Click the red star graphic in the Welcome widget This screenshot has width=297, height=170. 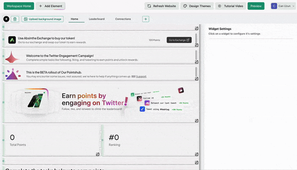[x=12, y=57]
